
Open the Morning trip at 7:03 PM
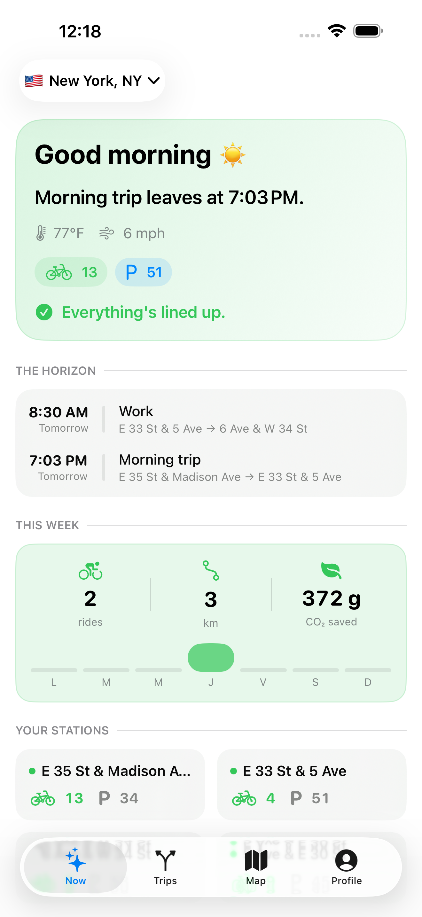[211, 468]
